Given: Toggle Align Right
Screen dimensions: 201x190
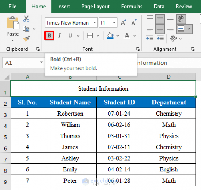Looking at the screenshot, I should (x=170, y=29).
